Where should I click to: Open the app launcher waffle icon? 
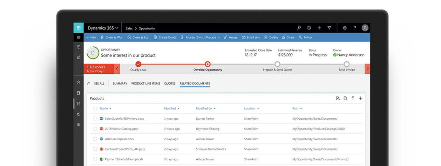pos(78,28)
